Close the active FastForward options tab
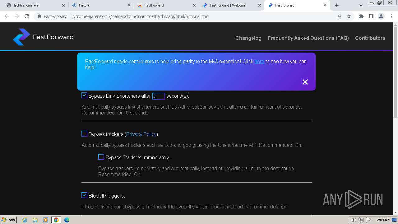The width and height of the screenshot is (398, 224). point(325,5)
